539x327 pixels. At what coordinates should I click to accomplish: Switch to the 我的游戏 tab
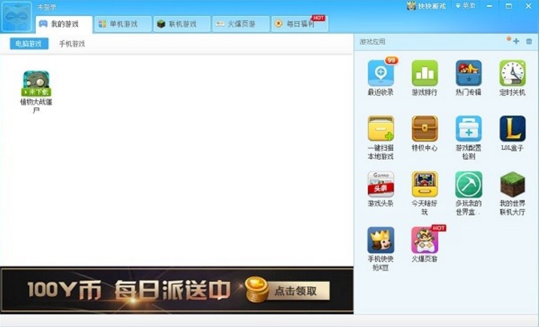point(64,24)
